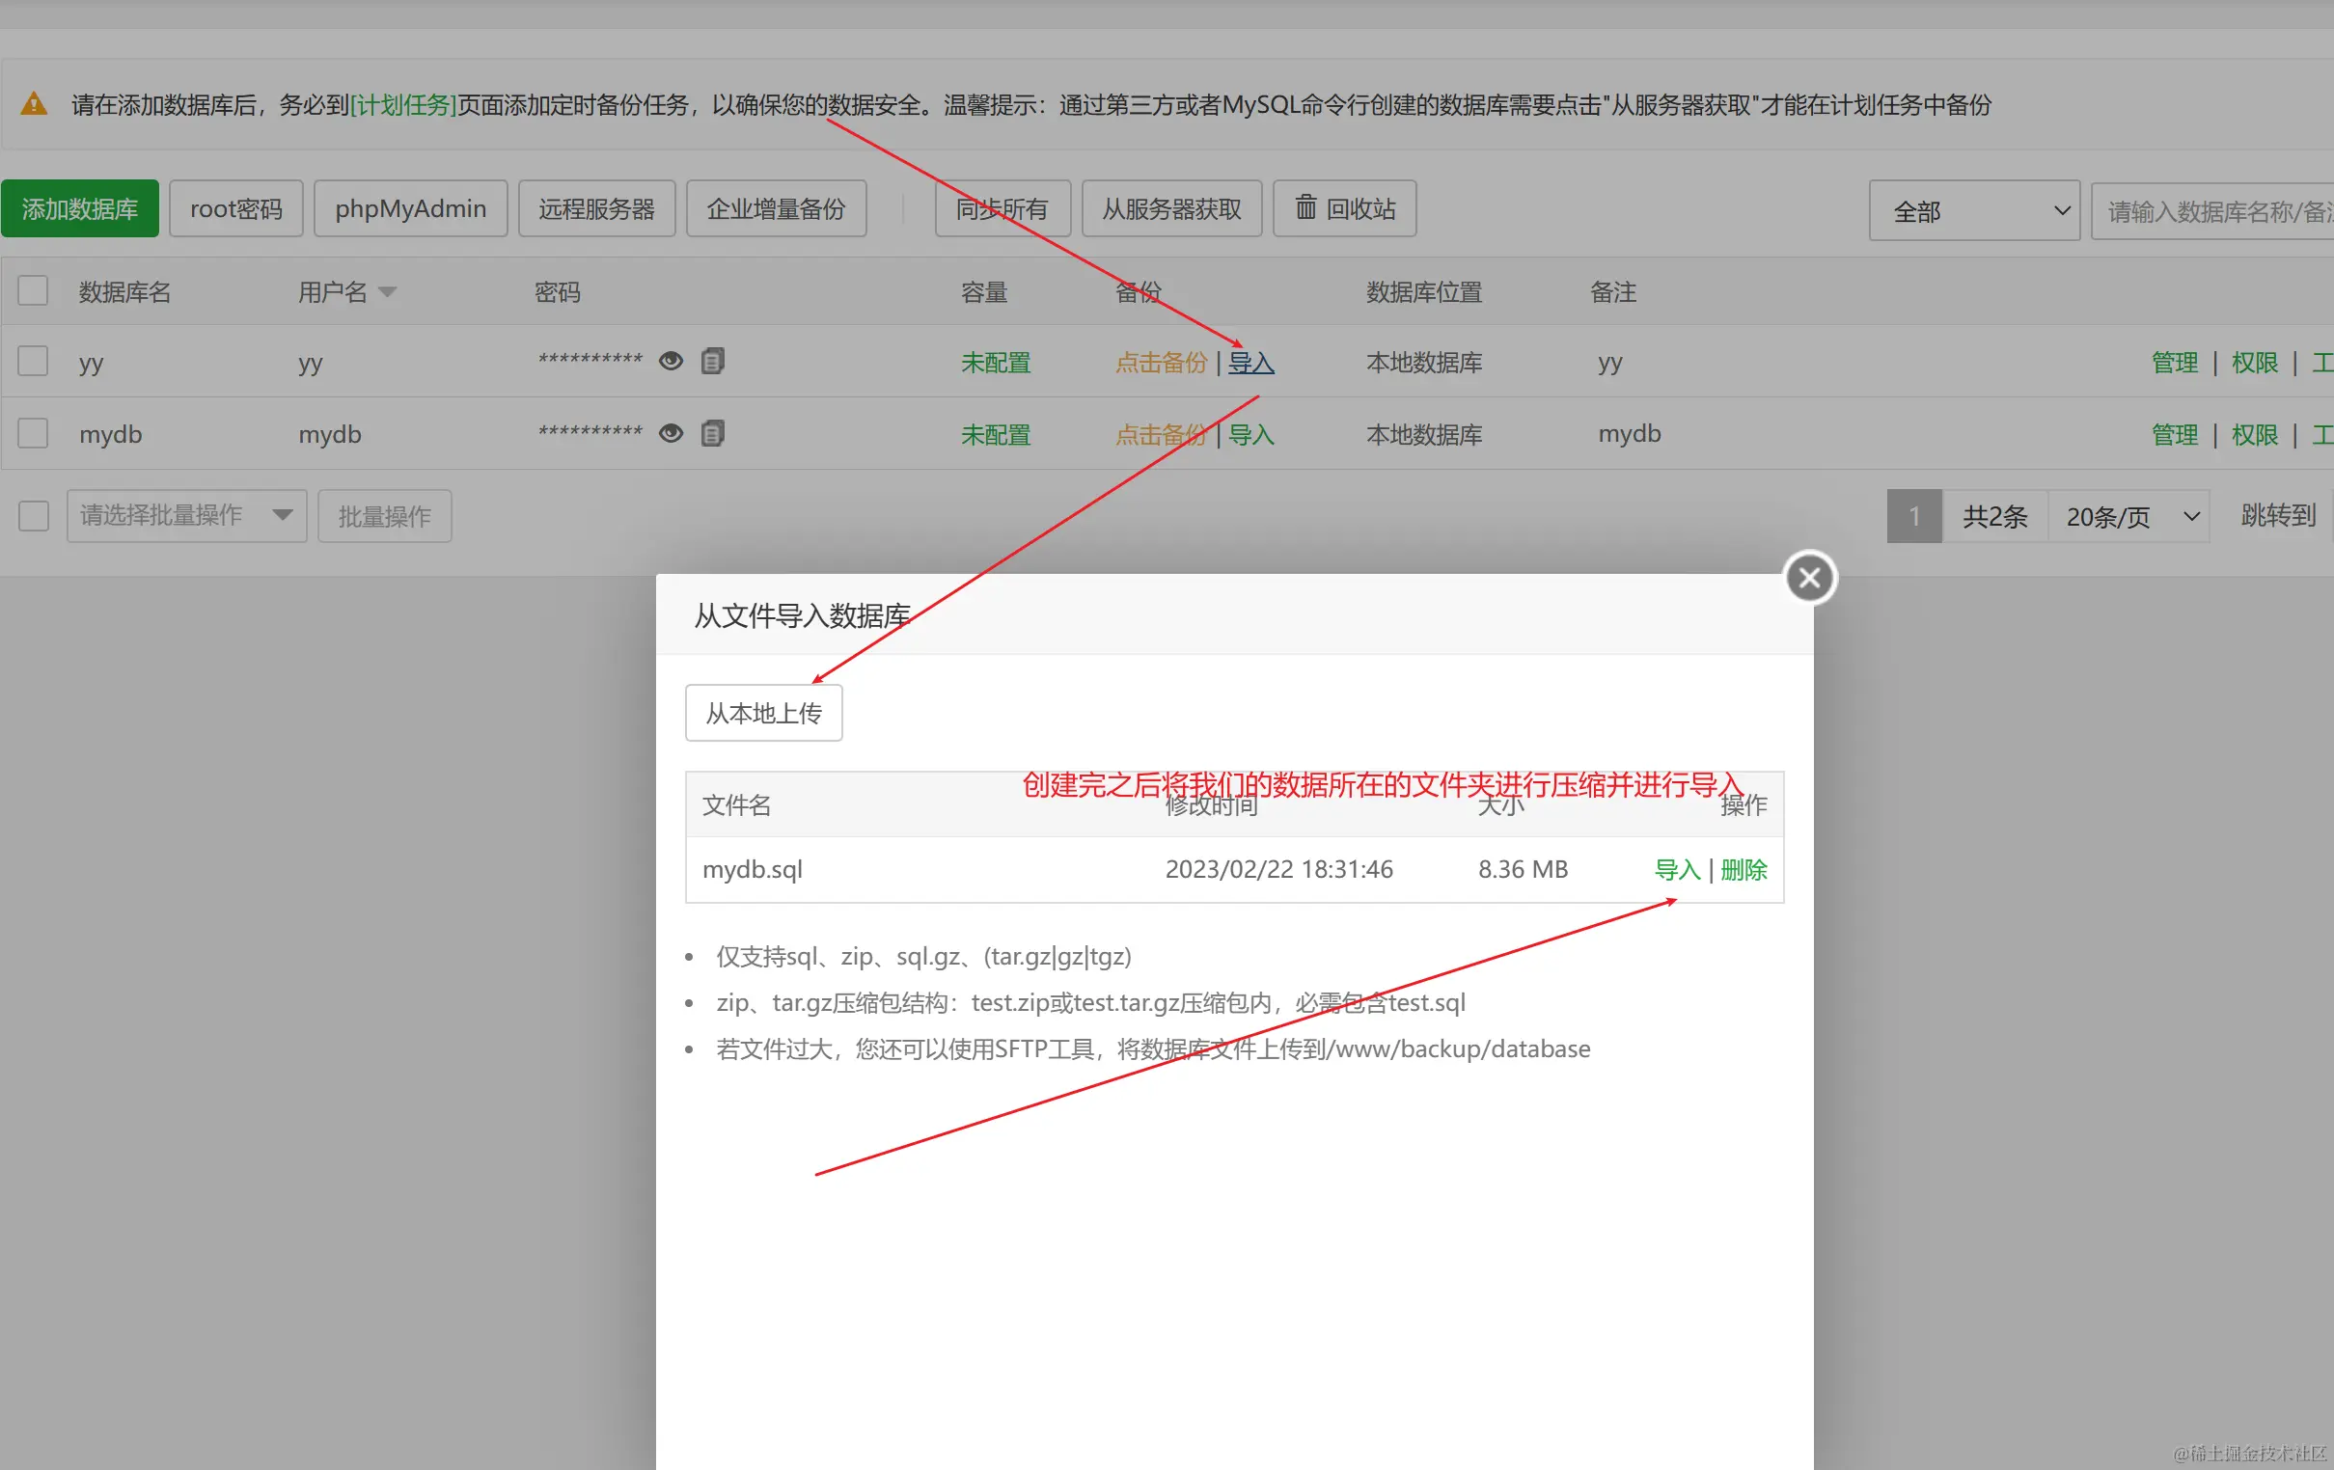Sort by username column arrow
This screenshot has height=1470, width=2334.
click(388, 291)
